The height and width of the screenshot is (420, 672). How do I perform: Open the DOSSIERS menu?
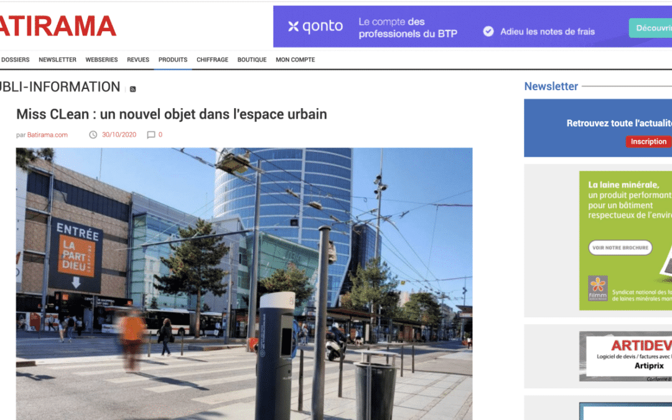pos(15,60)
